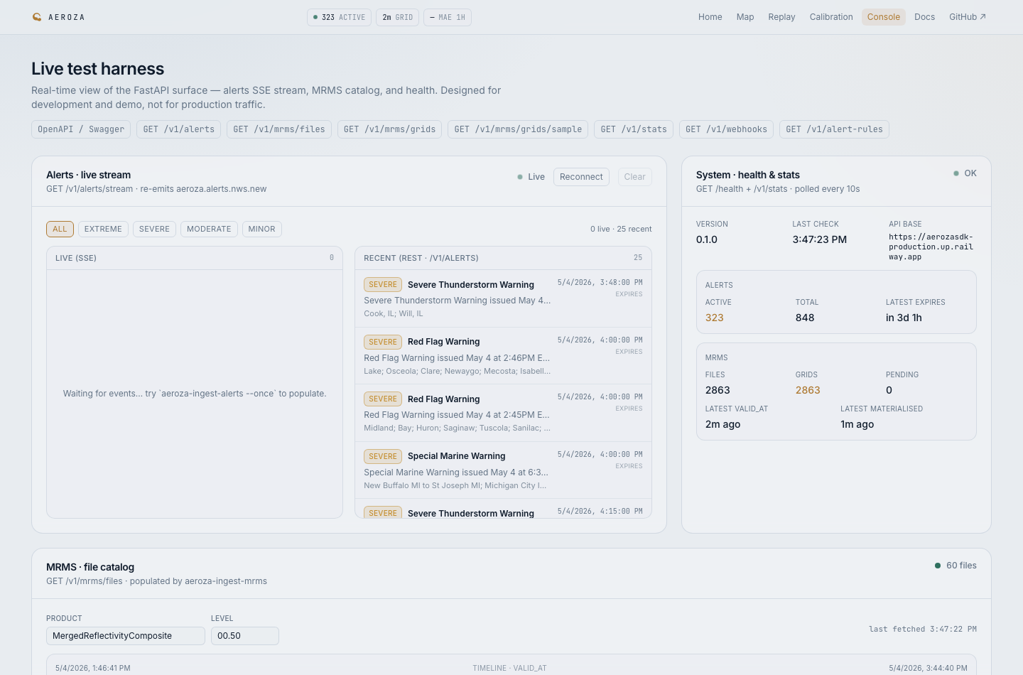Open GET /v1/alert-rules endpoint link
The image size is (1023, 675).
834,129
